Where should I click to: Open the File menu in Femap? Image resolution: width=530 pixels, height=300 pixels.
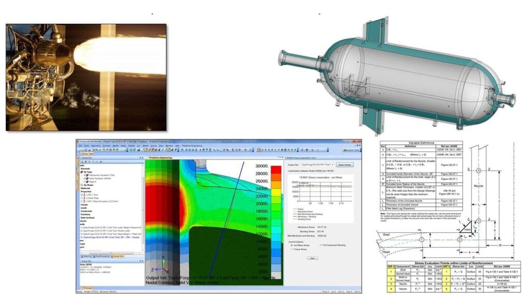click(80, 146)
